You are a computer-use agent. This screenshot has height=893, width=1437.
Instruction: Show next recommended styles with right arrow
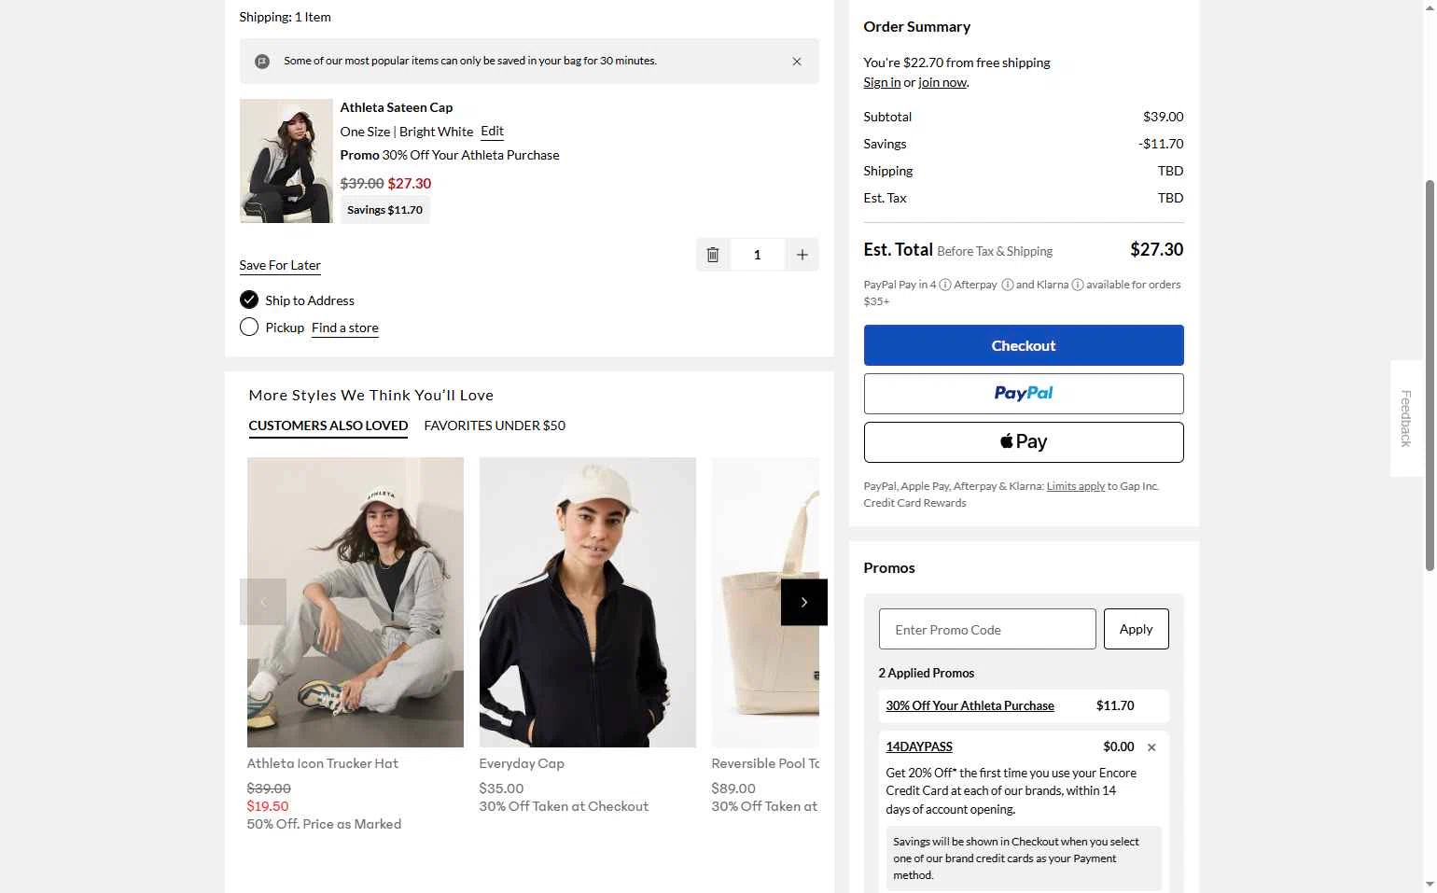click(x=803, y=602)
